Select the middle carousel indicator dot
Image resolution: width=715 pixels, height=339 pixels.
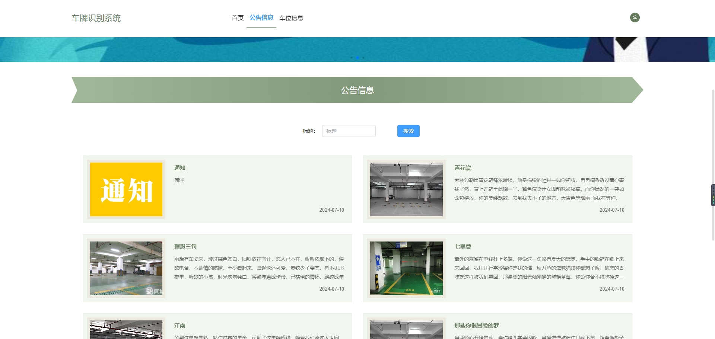pyautogui.click(x=357, y=58)
